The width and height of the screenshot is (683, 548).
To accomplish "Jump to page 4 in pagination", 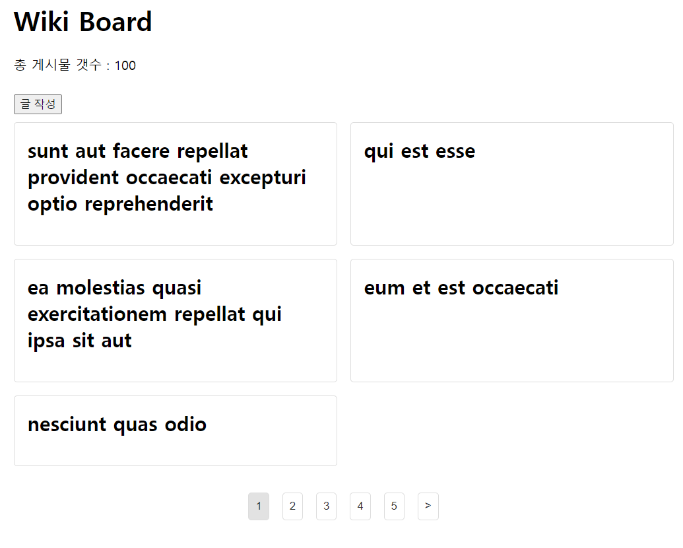I will [360, 506].
